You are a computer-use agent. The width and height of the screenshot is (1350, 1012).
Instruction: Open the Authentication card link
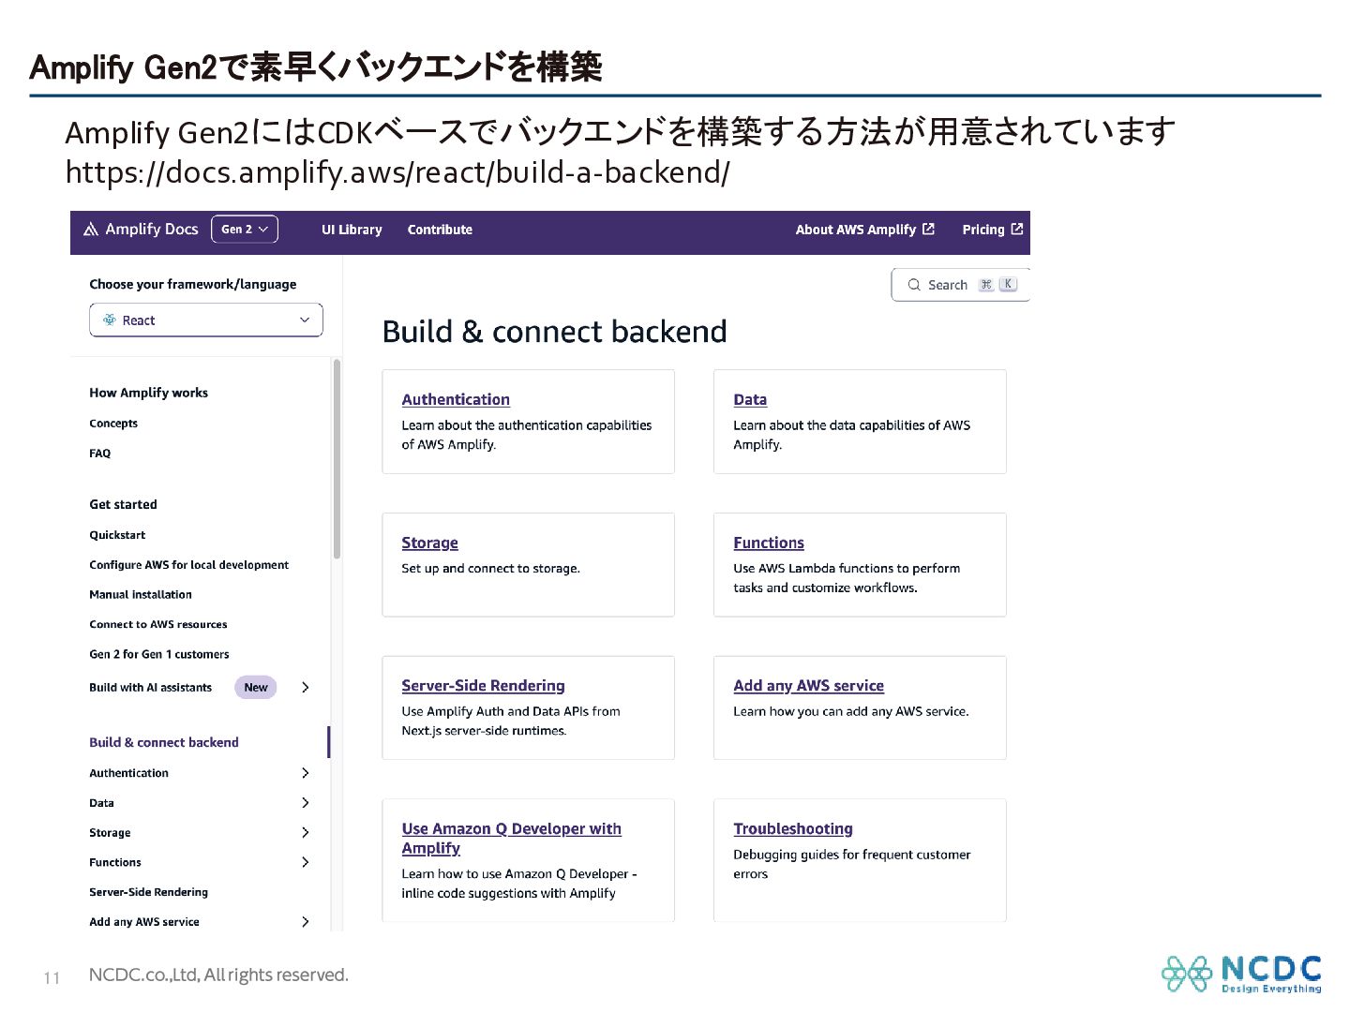pyautogui.click(x=456, y=399)
